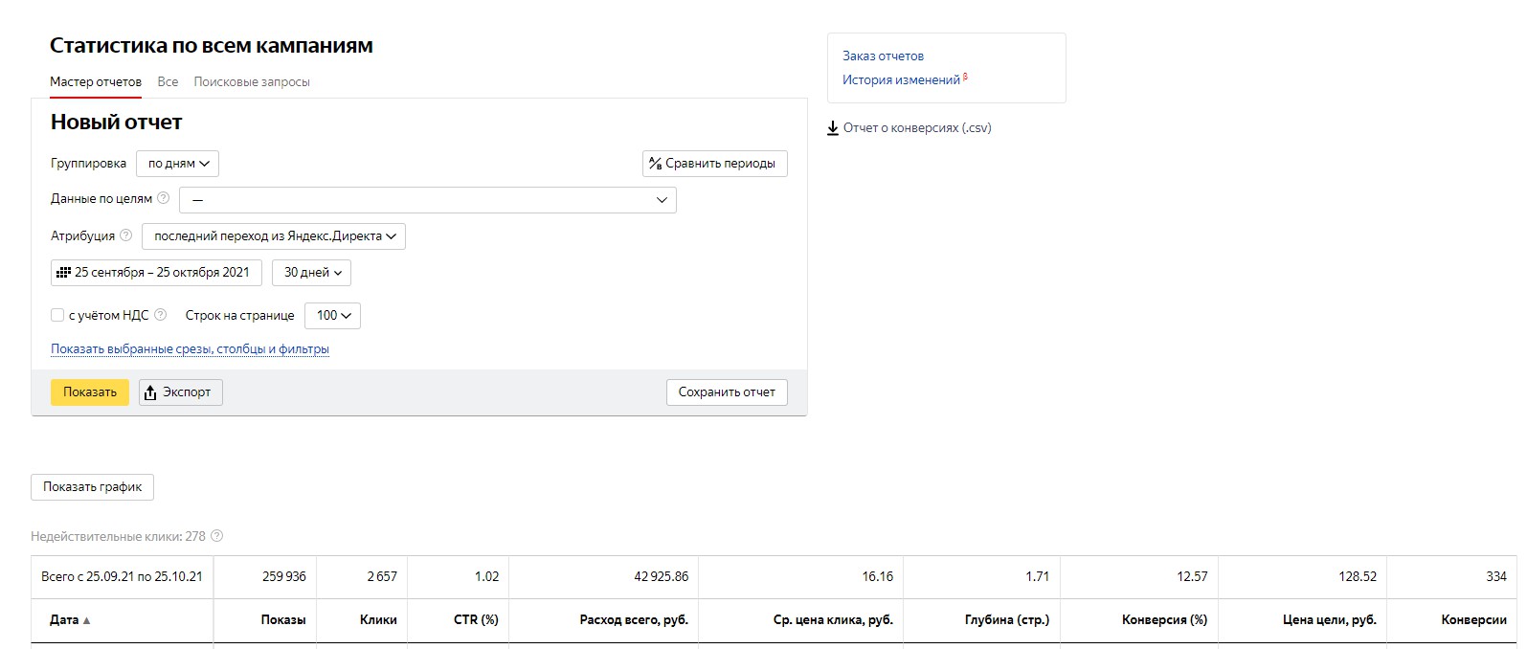1527x649 pixels.
Task: Open the 30 дней period dropdown
Action: pyautogui.click(x=312, y=273)
